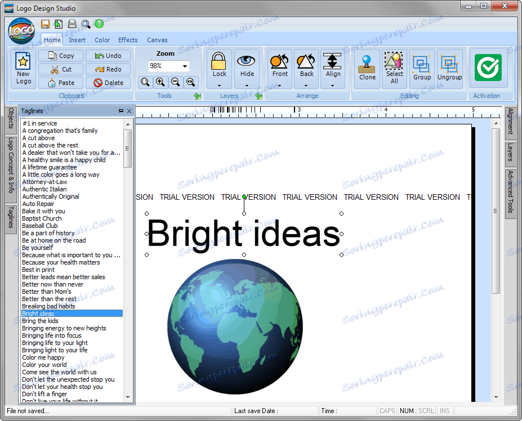The width and height of the screenshot is (522, 421).
Task: Click the Copy button
Action: tap(61, 56)
